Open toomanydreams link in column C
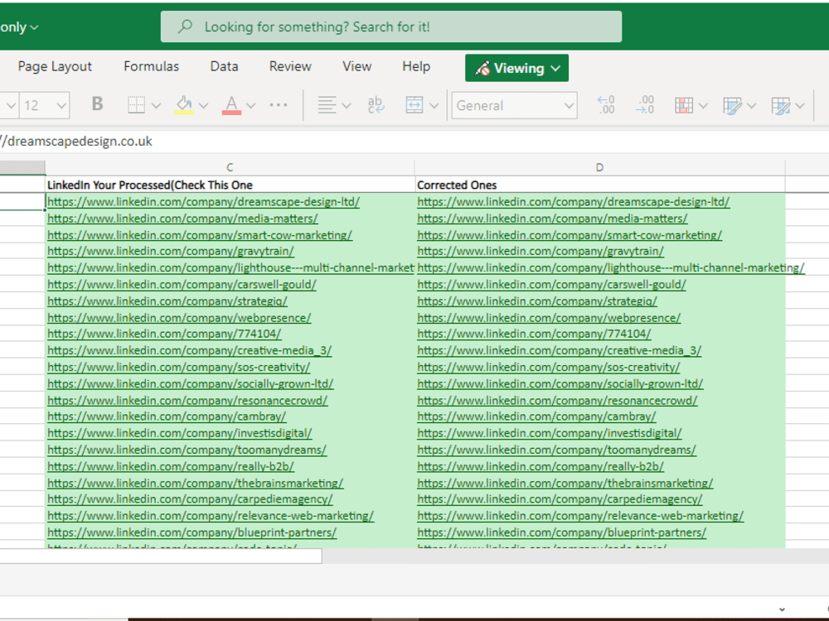 [187, 450]
